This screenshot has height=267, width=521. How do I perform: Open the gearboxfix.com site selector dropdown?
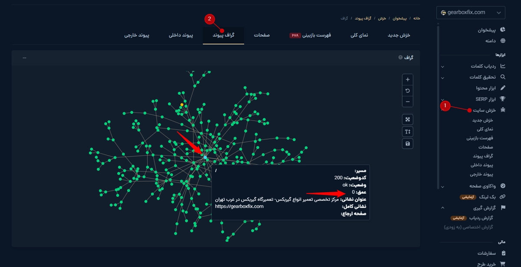pyautogui.click(x=471, y=12)
